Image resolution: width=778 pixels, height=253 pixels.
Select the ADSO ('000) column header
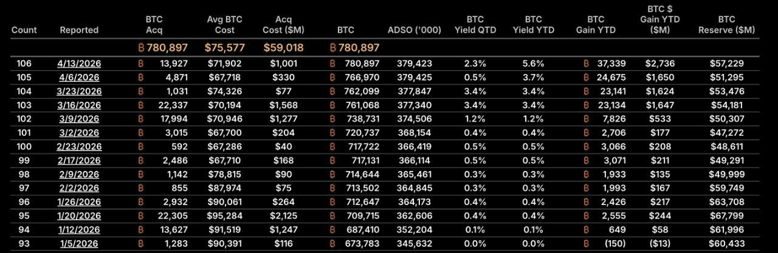(413, 30)
